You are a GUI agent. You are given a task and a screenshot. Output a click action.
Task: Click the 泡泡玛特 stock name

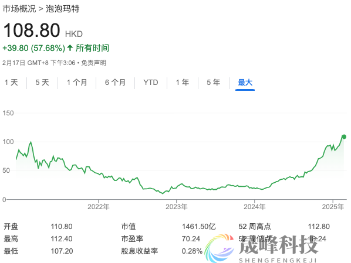click(x=63, y=9)
